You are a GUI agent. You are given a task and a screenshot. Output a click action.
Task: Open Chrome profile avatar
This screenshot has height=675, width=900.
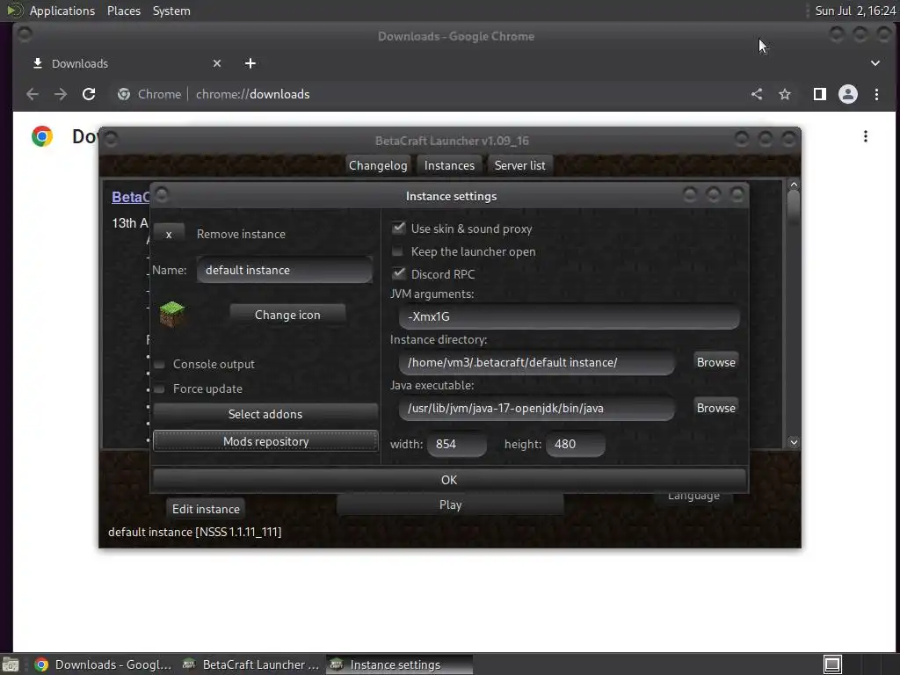(848, 94)
